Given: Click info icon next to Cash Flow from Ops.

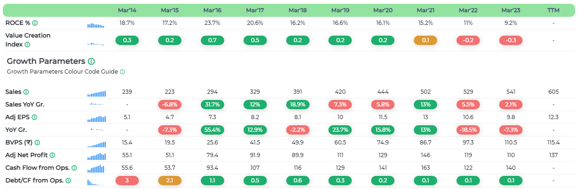Looking at the screenshot, I should [x=74, y=168].
